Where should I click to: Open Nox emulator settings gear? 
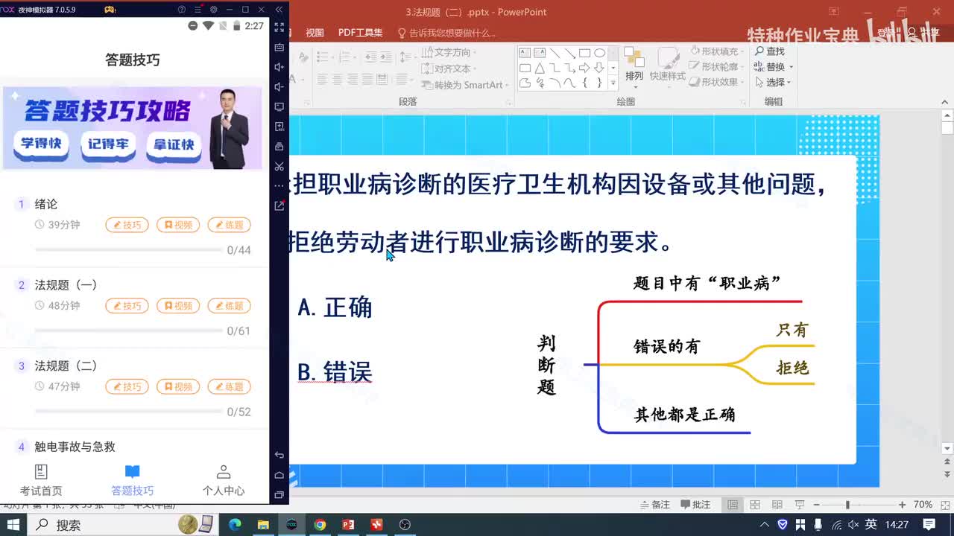[x=214, y=10]
